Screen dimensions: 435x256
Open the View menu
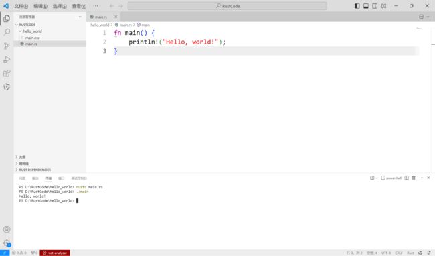click(79, 6)
